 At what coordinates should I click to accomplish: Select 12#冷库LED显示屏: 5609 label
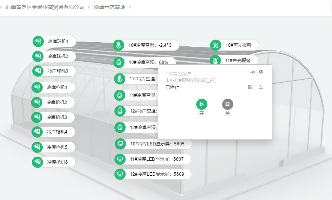[x=157, y=174]
